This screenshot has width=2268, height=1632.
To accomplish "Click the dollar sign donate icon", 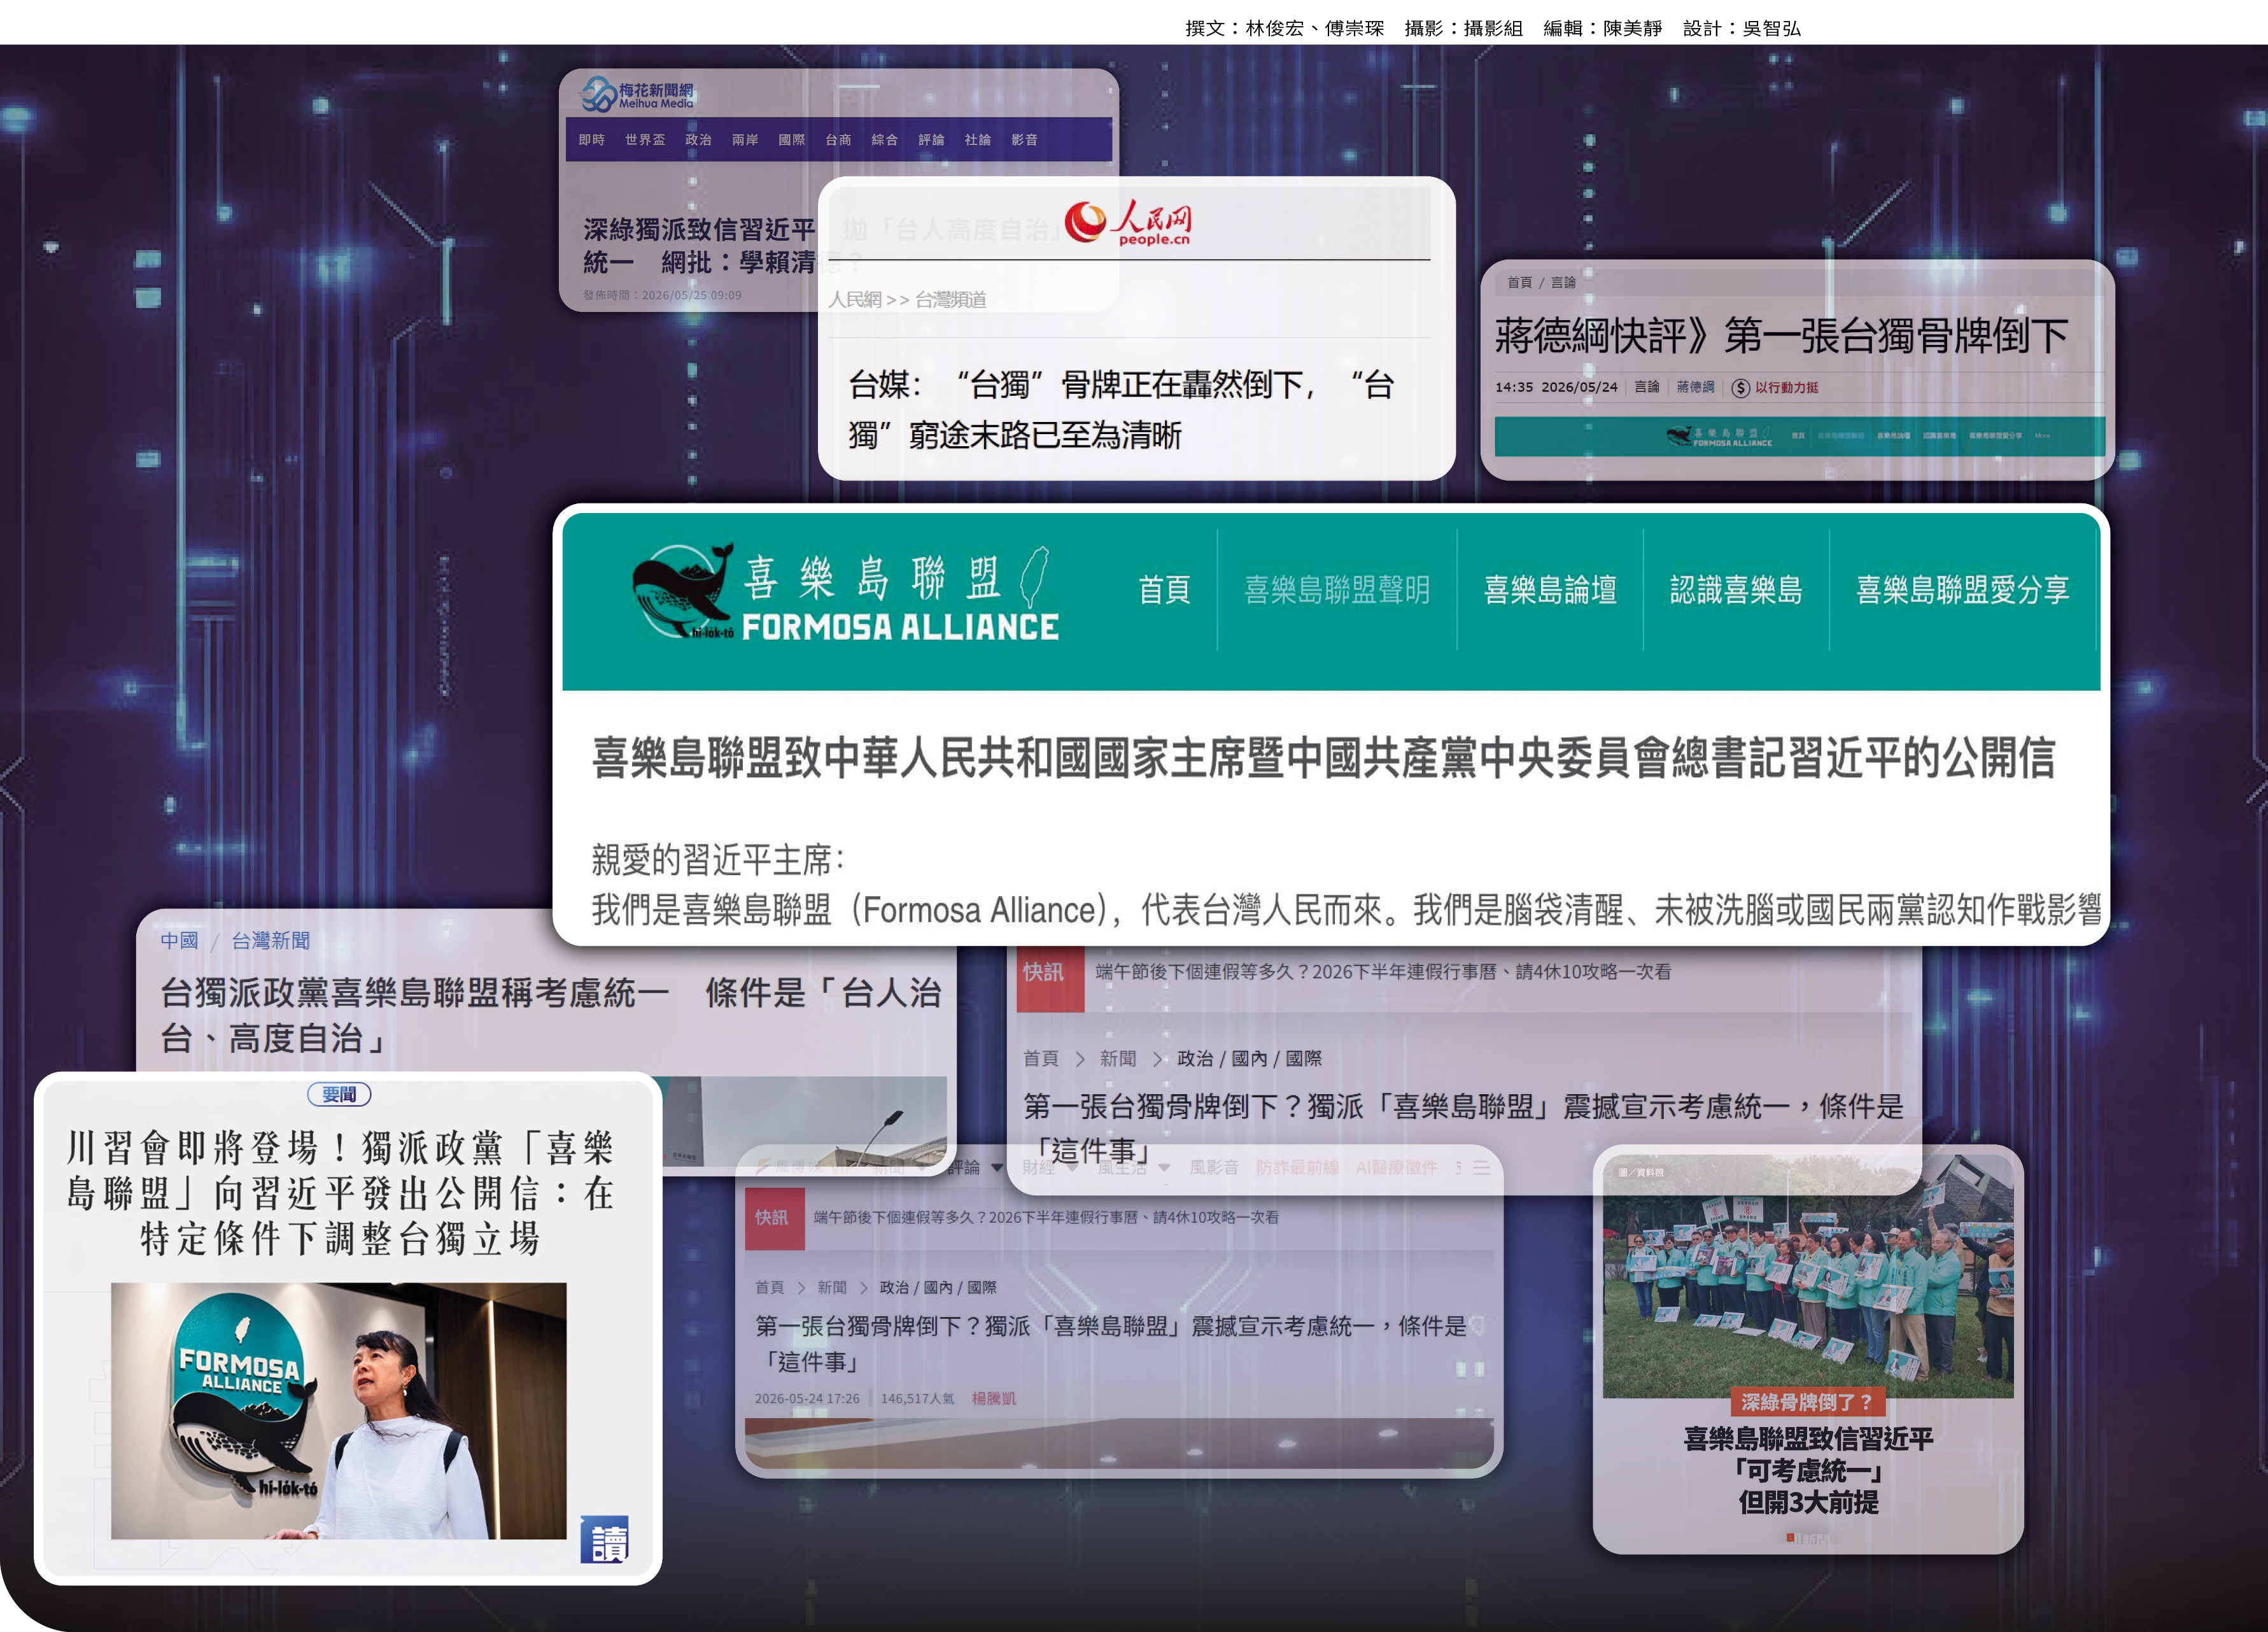I will pos(1740,388).
